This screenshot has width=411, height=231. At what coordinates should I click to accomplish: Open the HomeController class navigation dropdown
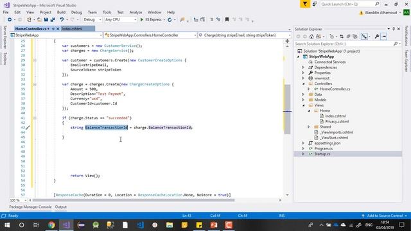[x=150, y=35]
